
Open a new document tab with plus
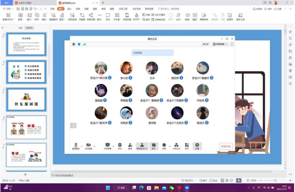click(103, 3)
